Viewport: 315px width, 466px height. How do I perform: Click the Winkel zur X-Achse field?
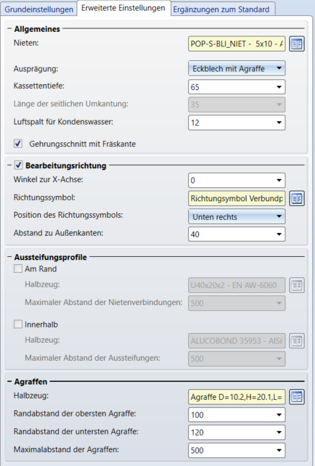click(236, 181)
